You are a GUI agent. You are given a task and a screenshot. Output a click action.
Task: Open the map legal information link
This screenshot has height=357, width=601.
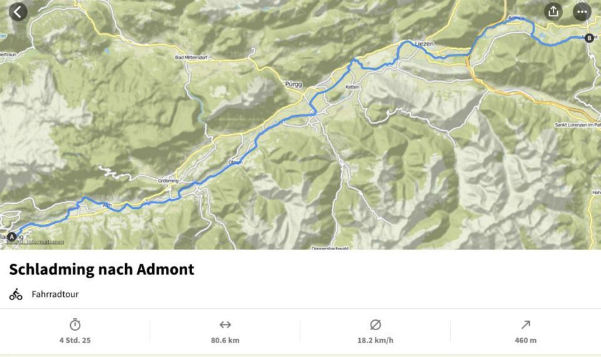pos(35,242)
